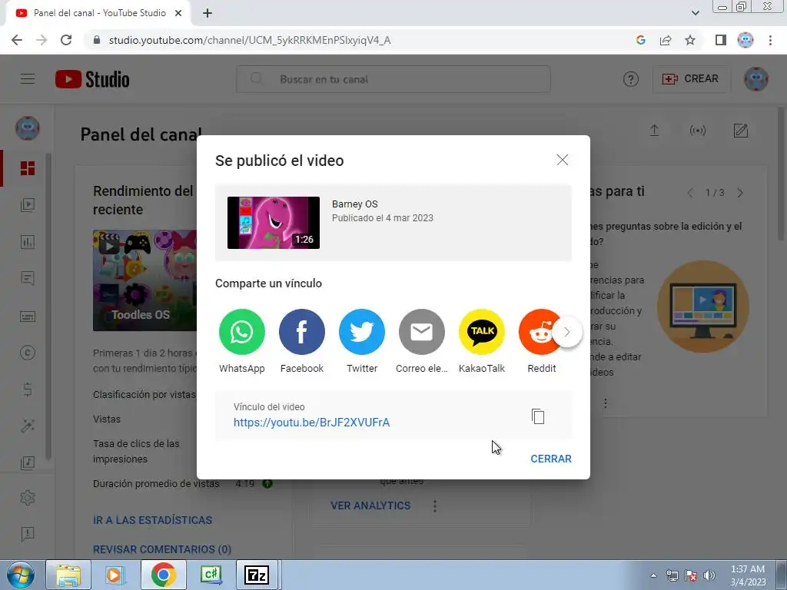Image resolution: width=787 pixels, height=590 pixels.
Task: Bookmark this page with star icon
Action: pos(690,40)
